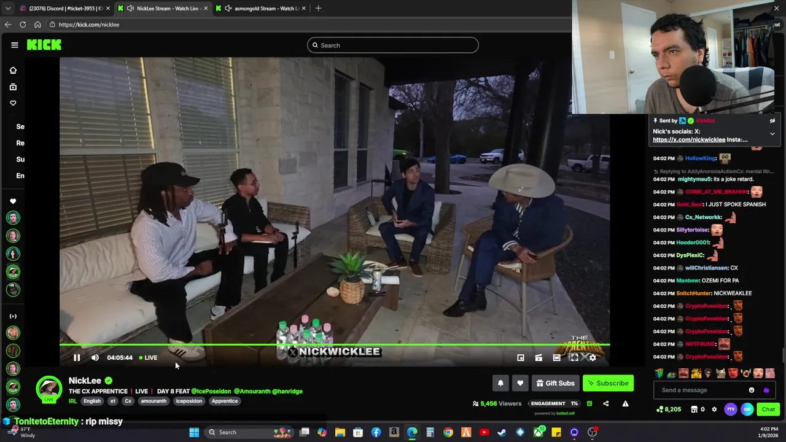786x442 pixels.
Task: Open the x.com/nickwicklee link
Action: pyautogui.click(x=689, y=139)
